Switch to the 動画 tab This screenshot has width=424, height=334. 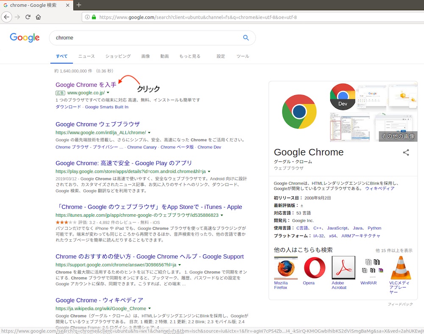coord(165,56)
